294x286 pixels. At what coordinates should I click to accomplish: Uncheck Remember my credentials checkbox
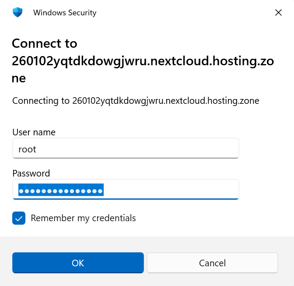[x=19, y=218]
